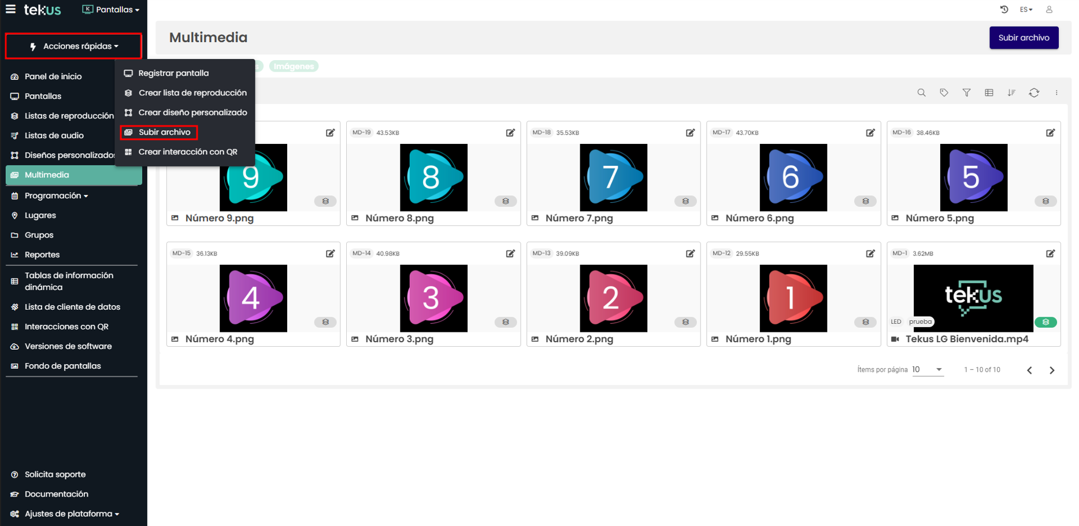Open the filter funnel icon
This screenshot has height=526, width=1079.
[x=966, y=92]
